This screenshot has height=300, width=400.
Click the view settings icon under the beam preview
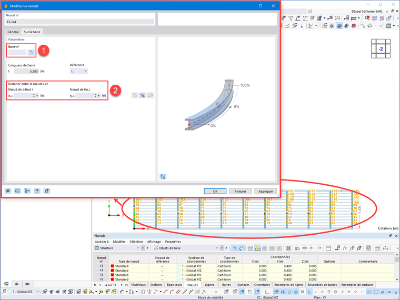(x=163, y=176)
